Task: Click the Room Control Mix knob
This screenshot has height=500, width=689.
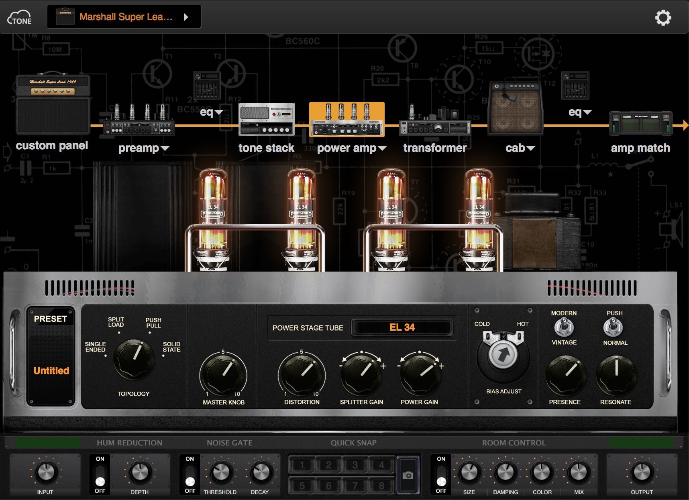Action: click(579, 472)
